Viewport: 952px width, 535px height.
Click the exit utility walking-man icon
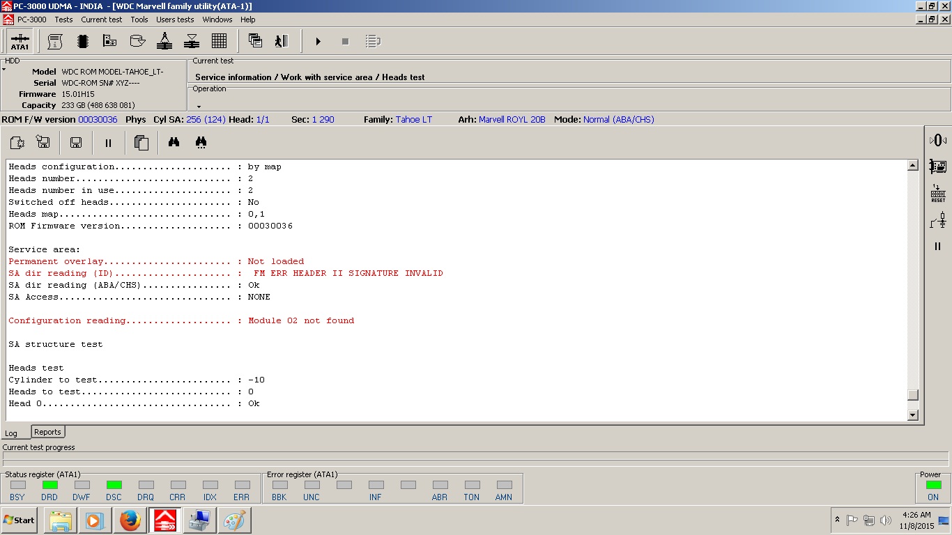coord(282,41)
